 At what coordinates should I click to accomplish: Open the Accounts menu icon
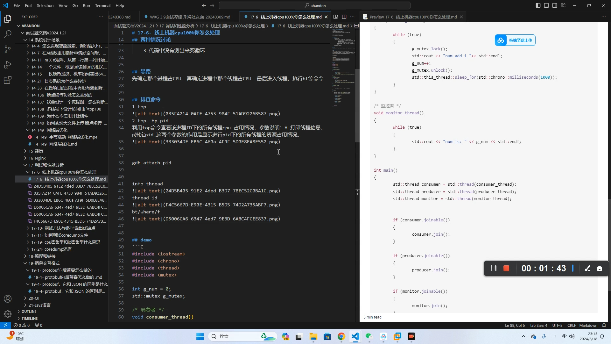pyautogui.click(x=8, y=299)
